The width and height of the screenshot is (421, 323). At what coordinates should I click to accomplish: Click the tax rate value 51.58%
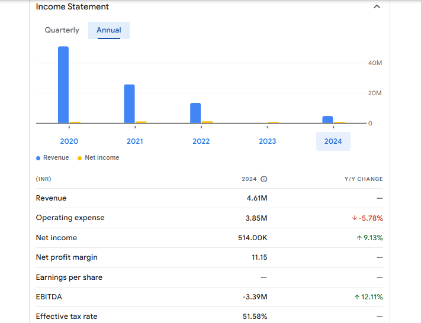coord(255,316)
